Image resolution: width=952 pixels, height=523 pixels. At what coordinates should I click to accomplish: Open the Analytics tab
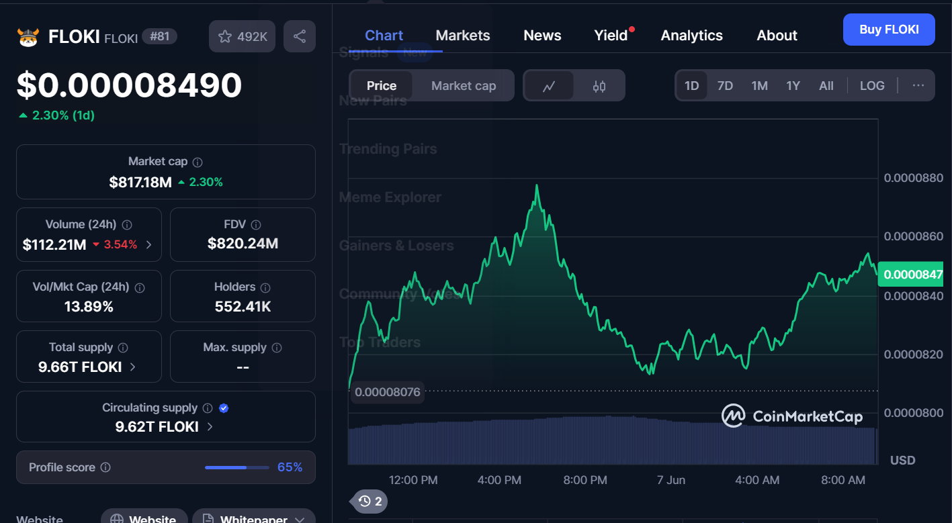coord(692,36)
